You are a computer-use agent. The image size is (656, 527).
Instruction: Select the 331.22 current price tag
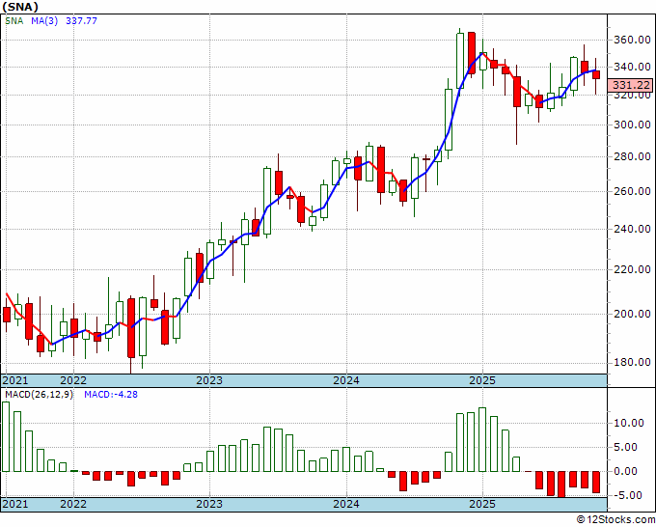click(x=631, y=85)
